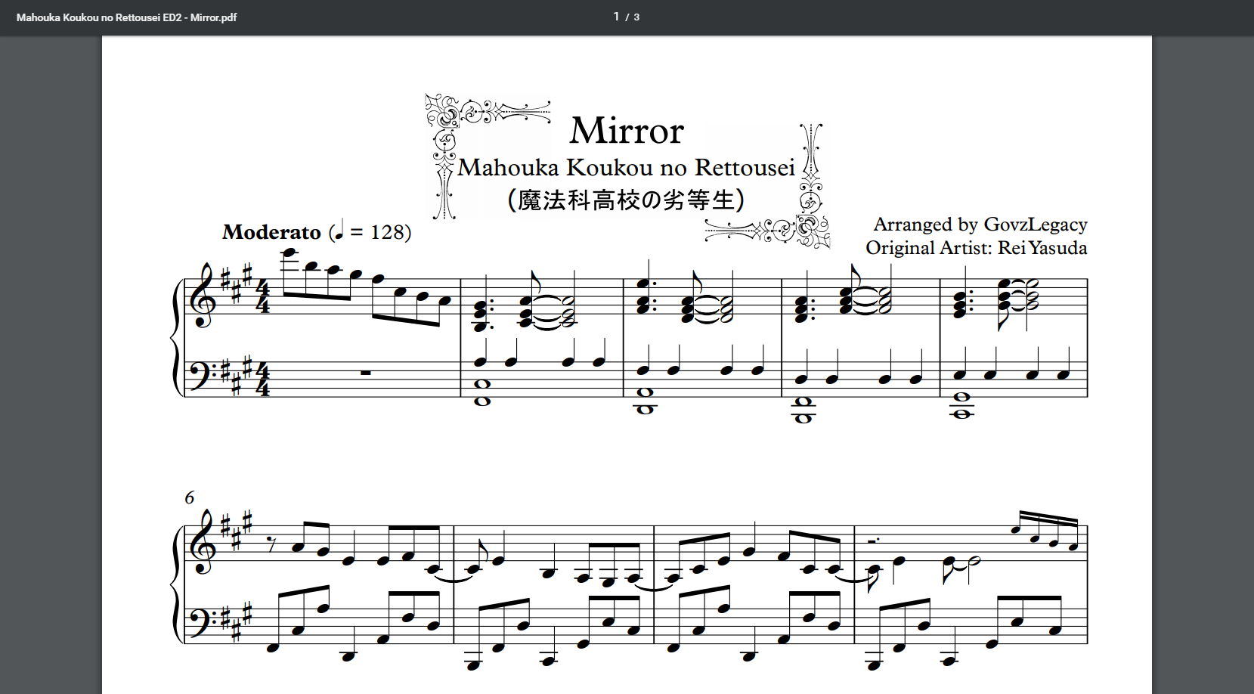Viewport: 1254px width, 694px height.
Task: Click the 'Moderato' tempo marking
Action: click(x=271, y=232)
